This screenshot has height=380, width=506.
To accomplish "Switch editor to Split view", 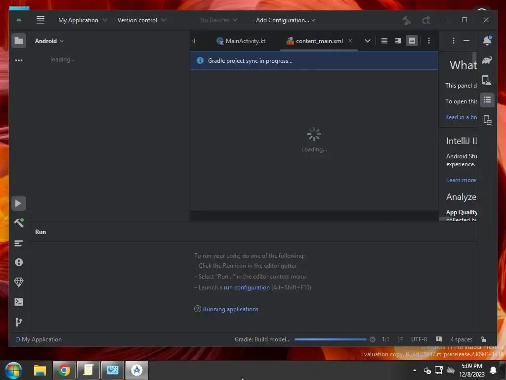I will click(398, 41).
